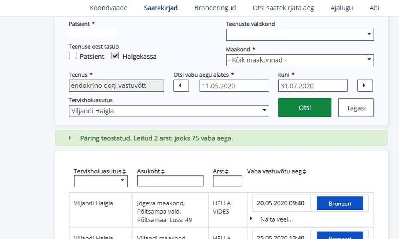Click the 20.05.2020 09:40 time text
Screen dimensions: 399x239
click(280, 203)
